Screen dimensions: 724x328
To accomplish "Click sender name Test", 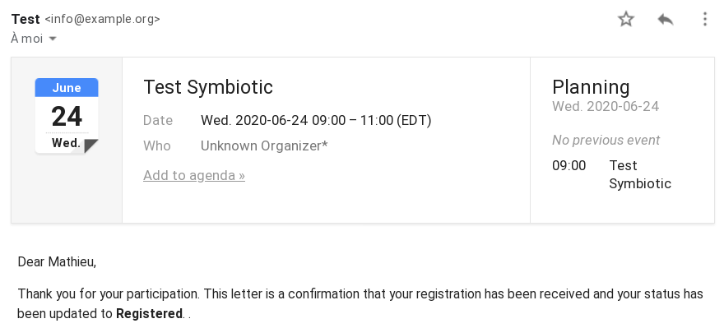I will pyautogui.click(x=26, y=19).
